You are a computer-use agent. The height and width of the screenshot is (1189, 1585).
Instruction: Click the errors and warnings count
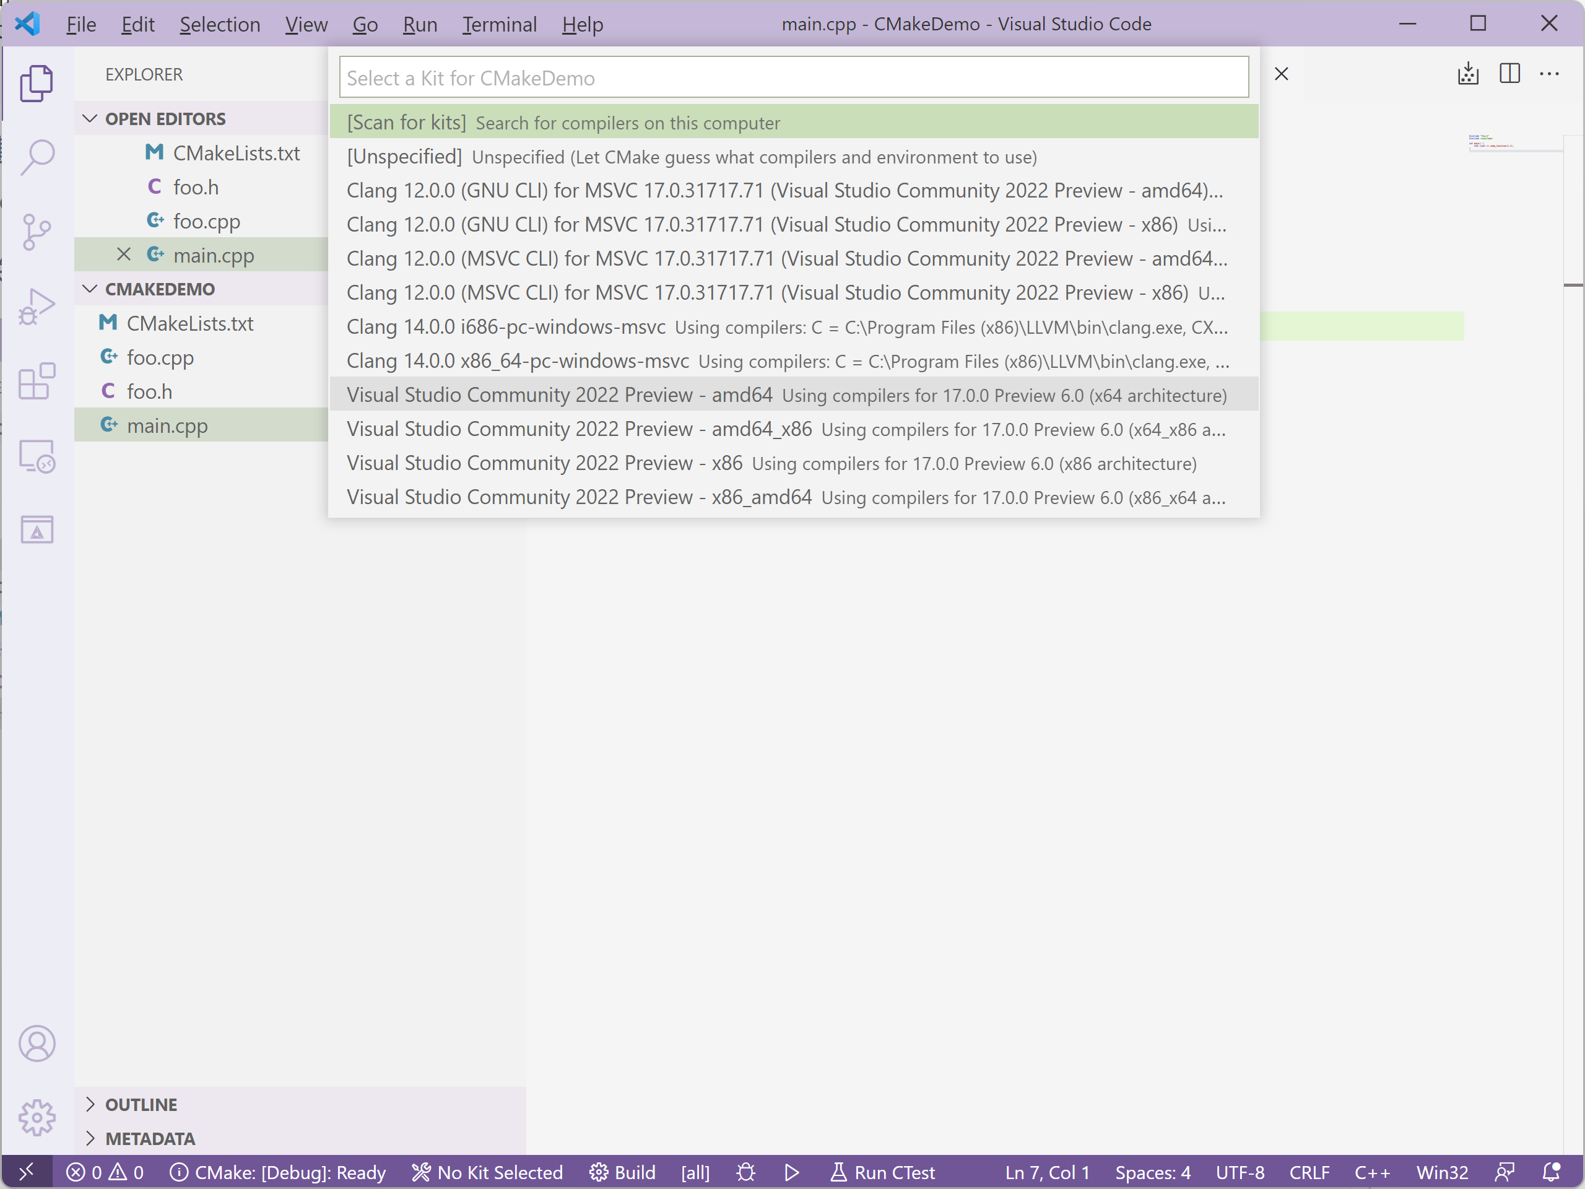tap(105, 1172)
